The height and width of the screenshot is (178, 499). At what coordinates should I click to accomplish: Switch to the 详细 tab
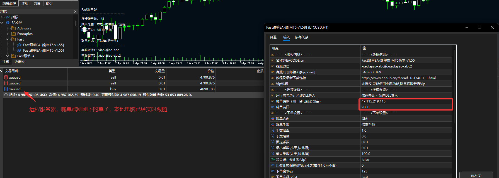point(25,3)
